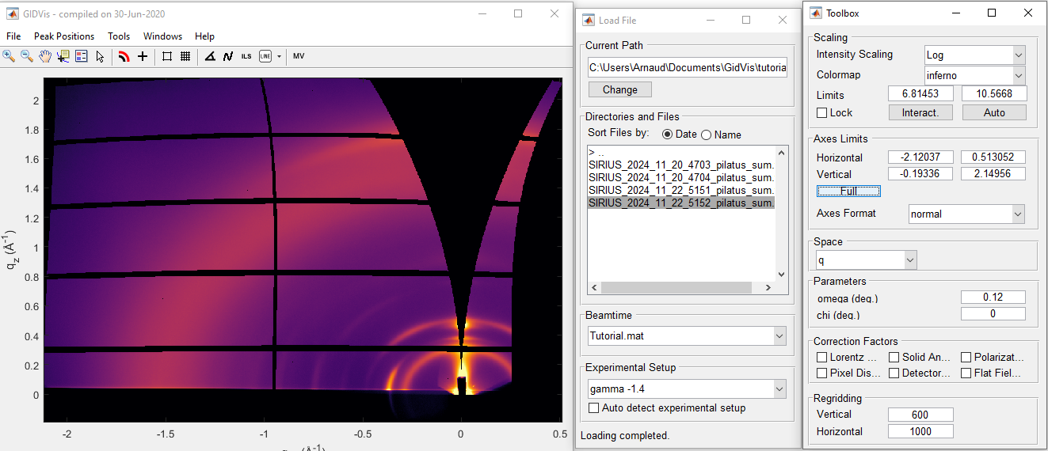Click the square box toolbar icon

[x=166, y=56]
